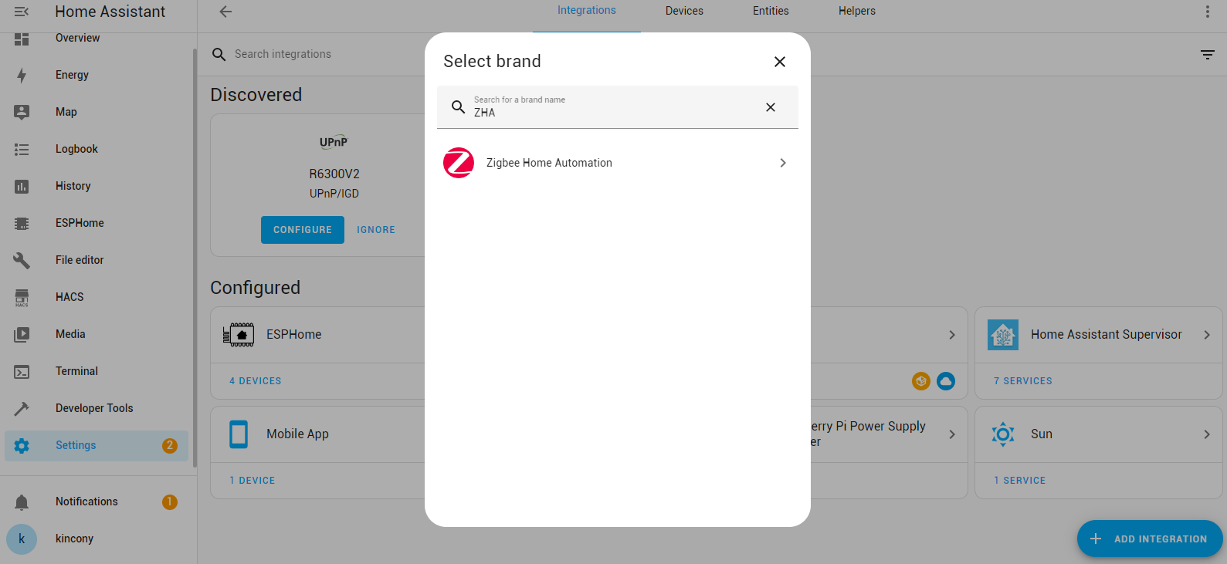Close the Select brand dialog
The height and width of the screenshot is (564, 1227).
[x=779, y=62]
